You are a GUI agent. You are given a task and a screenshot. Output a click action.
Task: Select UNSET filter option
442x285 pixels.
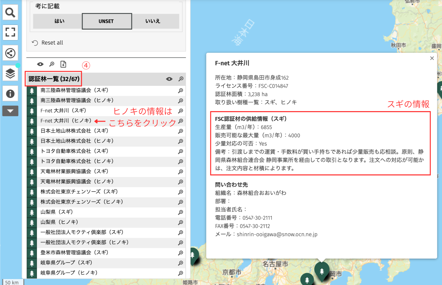pyautogui.click(x=107, y=21)
